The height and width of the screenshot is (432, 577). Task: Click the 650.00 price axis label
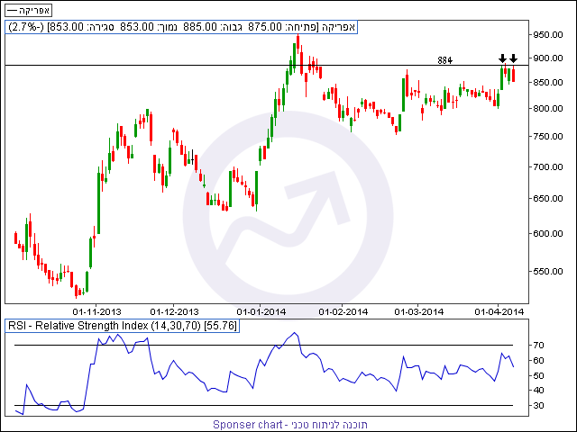(x=548, y=199)
